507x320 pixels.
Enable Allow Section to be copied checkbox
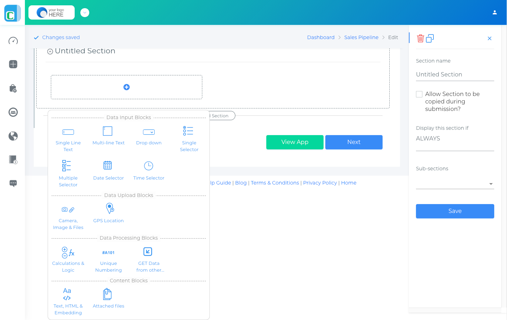[x=419, y=94]
